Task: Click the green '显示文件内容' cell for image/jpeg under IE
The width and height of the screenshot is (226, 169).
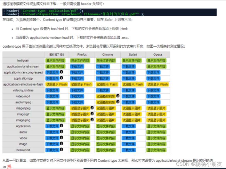Action: [55, 108]
